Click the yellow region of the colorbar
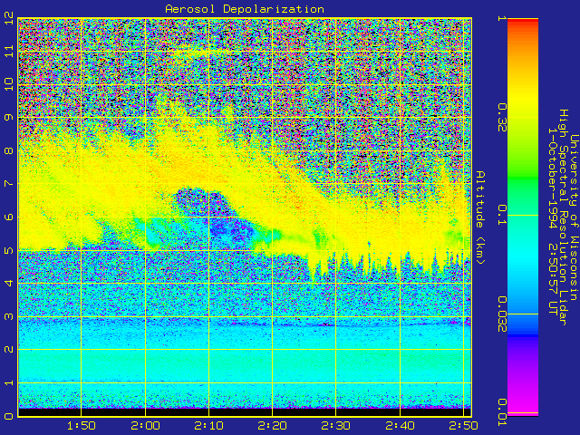 pos(523,100)
